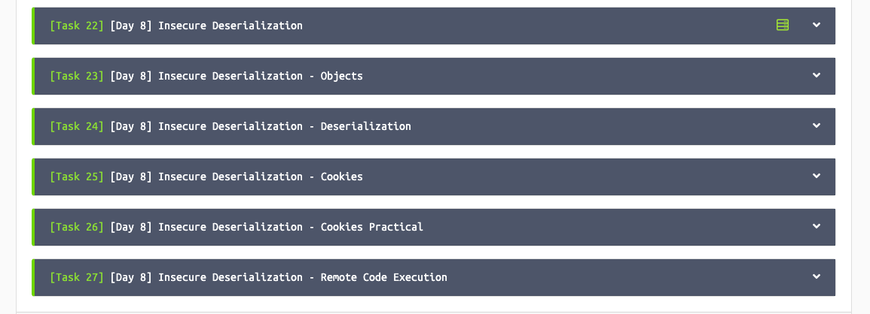
Task: Click the green '[Task 25]' label
Action: click(77, 177)
